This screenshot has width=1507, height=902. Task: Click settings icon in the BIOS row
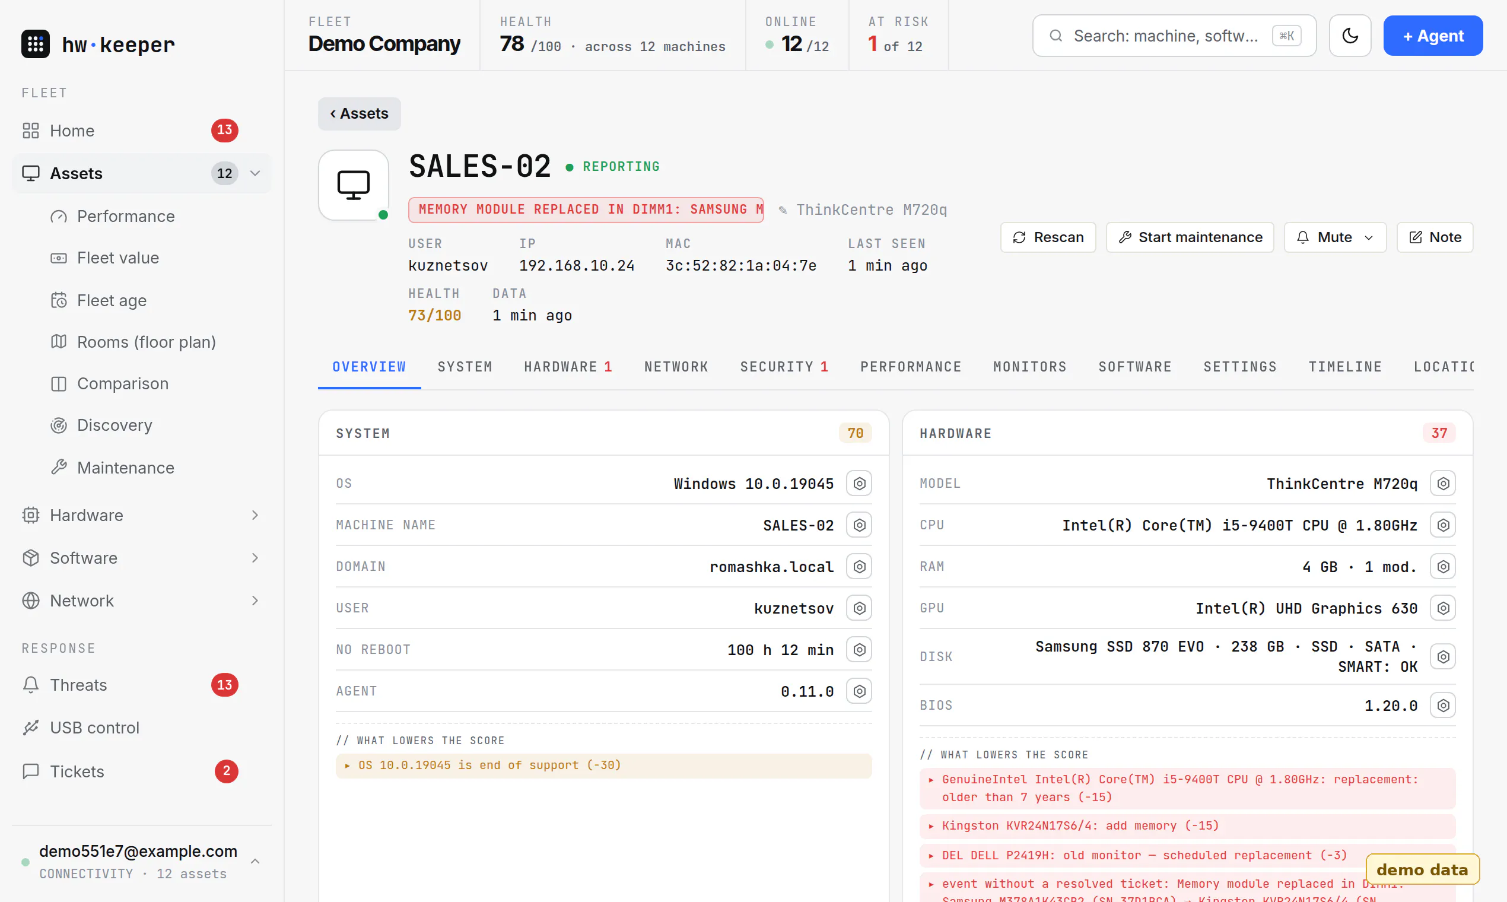coord(1442,705)
